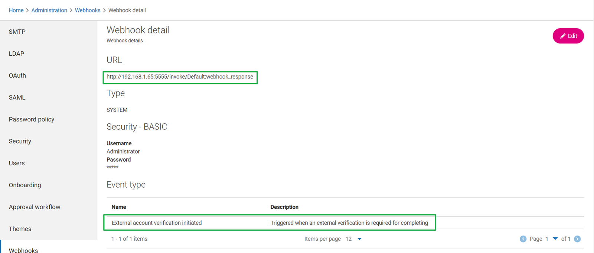The image size is (594, 253).
Task: Open Password policy section
Action: tap(32, 120)
